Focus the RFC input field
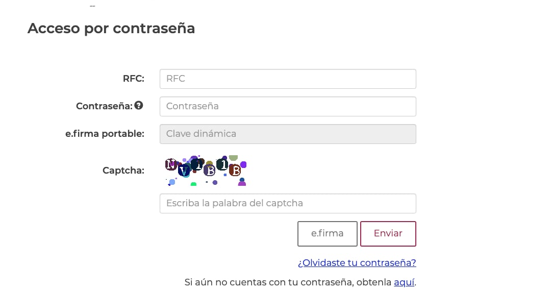 click(288, 79)
